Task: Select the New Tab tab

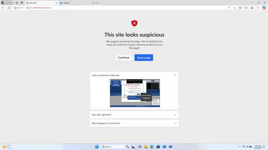Action: click(42, 3)
